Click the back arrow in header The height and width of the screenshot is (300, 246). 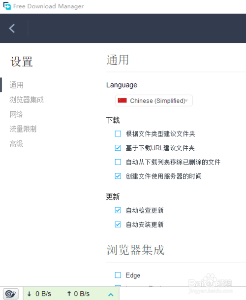tap(12, 28)
